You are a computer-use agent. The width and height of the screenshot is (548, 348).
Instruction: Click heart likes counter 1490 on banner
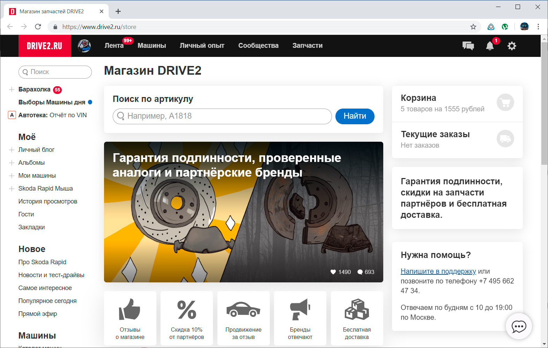tap(341, 272)
